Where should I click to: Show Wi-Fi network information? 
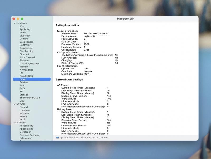22,120
